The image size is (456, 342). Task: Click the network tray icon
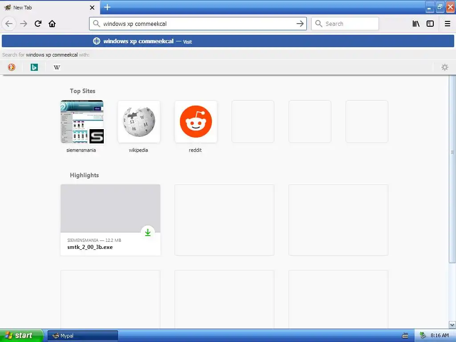[x=423, y=335]
